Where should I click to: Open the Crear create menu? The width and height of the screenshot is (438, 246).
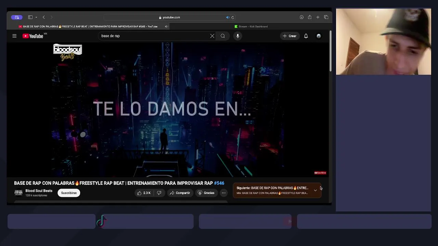pos(289,36)
